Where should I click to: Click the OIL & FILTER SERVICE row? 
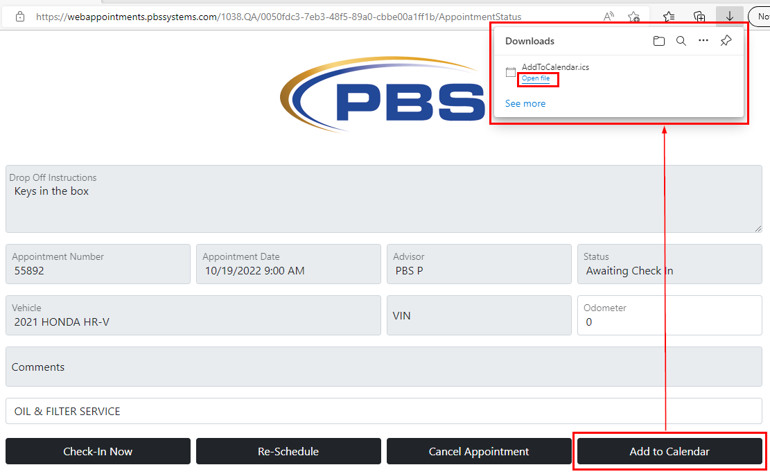[383, 411]
